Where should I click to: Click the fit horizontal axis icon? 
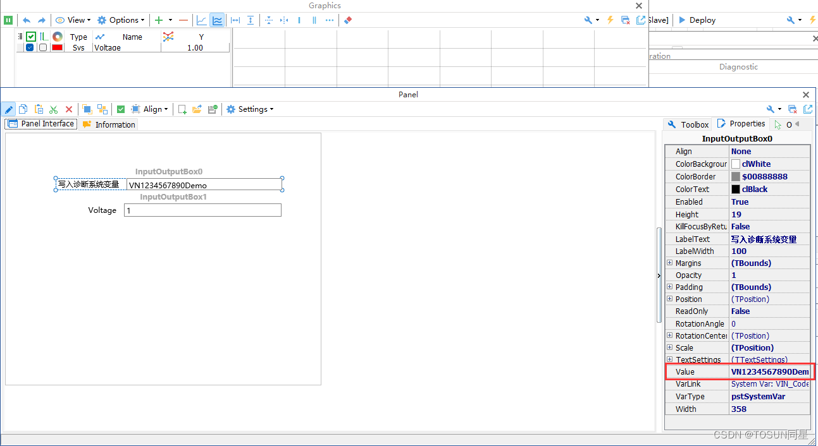pos(235,20)
